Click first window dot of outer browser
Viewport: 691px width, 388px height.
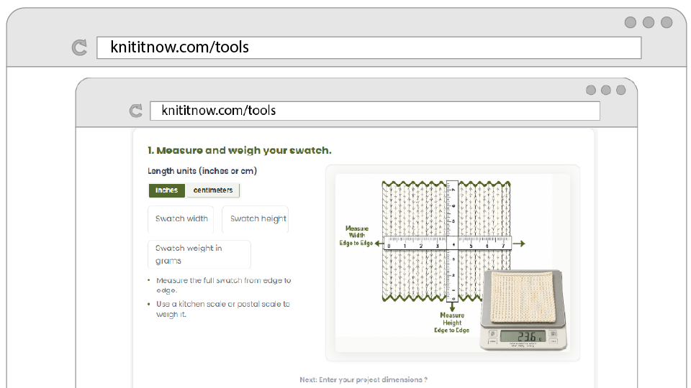[x=631, y=22]
